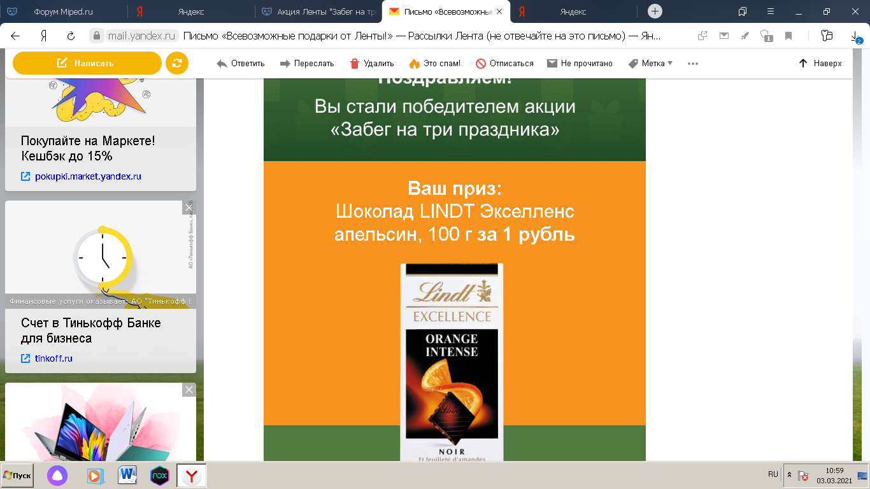Open Microsoft Word from the taskbar
The width and height of the screenshot is (870, 489).
[127, 475]
